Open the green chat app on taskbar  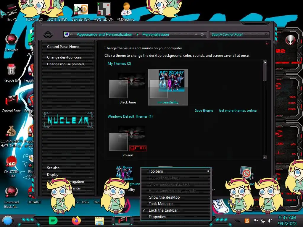(53, 220)
